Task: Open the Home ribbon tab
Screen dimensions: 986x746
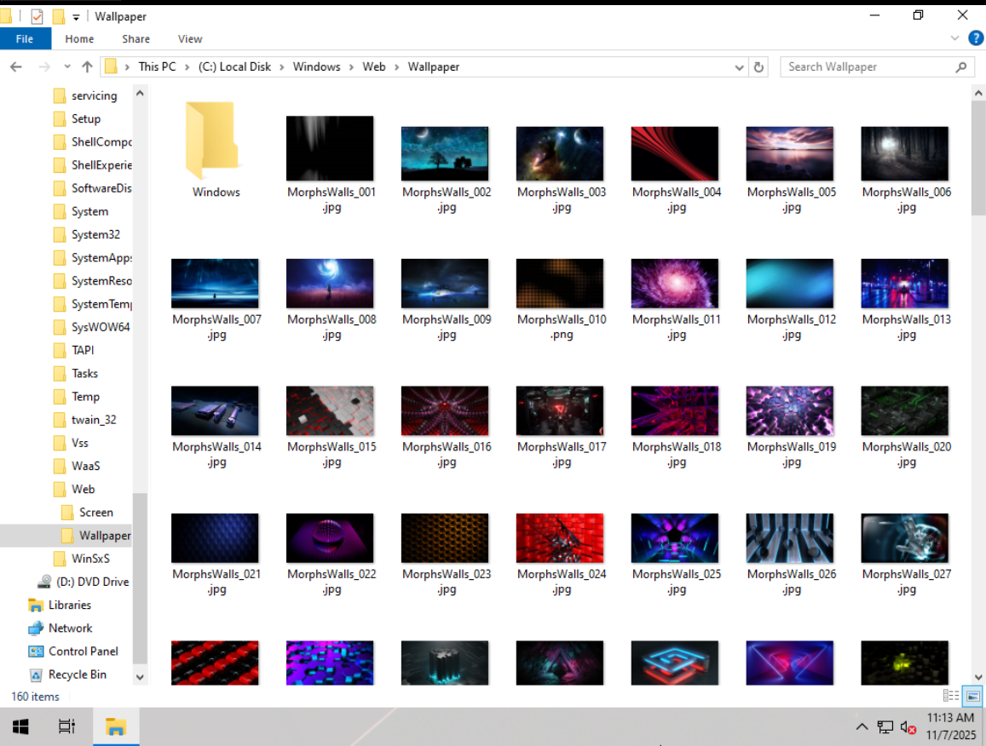Action: point(79,39)
